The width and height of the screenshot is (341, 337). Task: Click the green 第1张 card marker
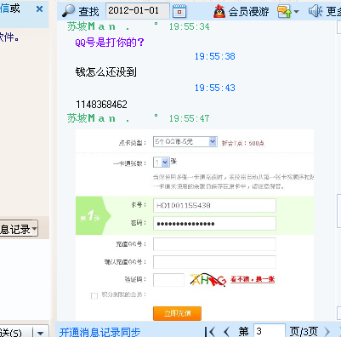[93, 215]
